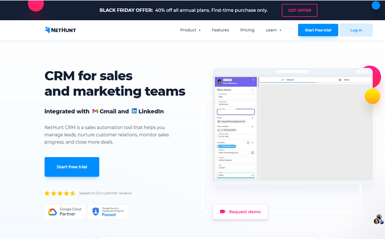The image size is (385, 239).
Task: Click the Log in button
Action: (x=356, y=30)
